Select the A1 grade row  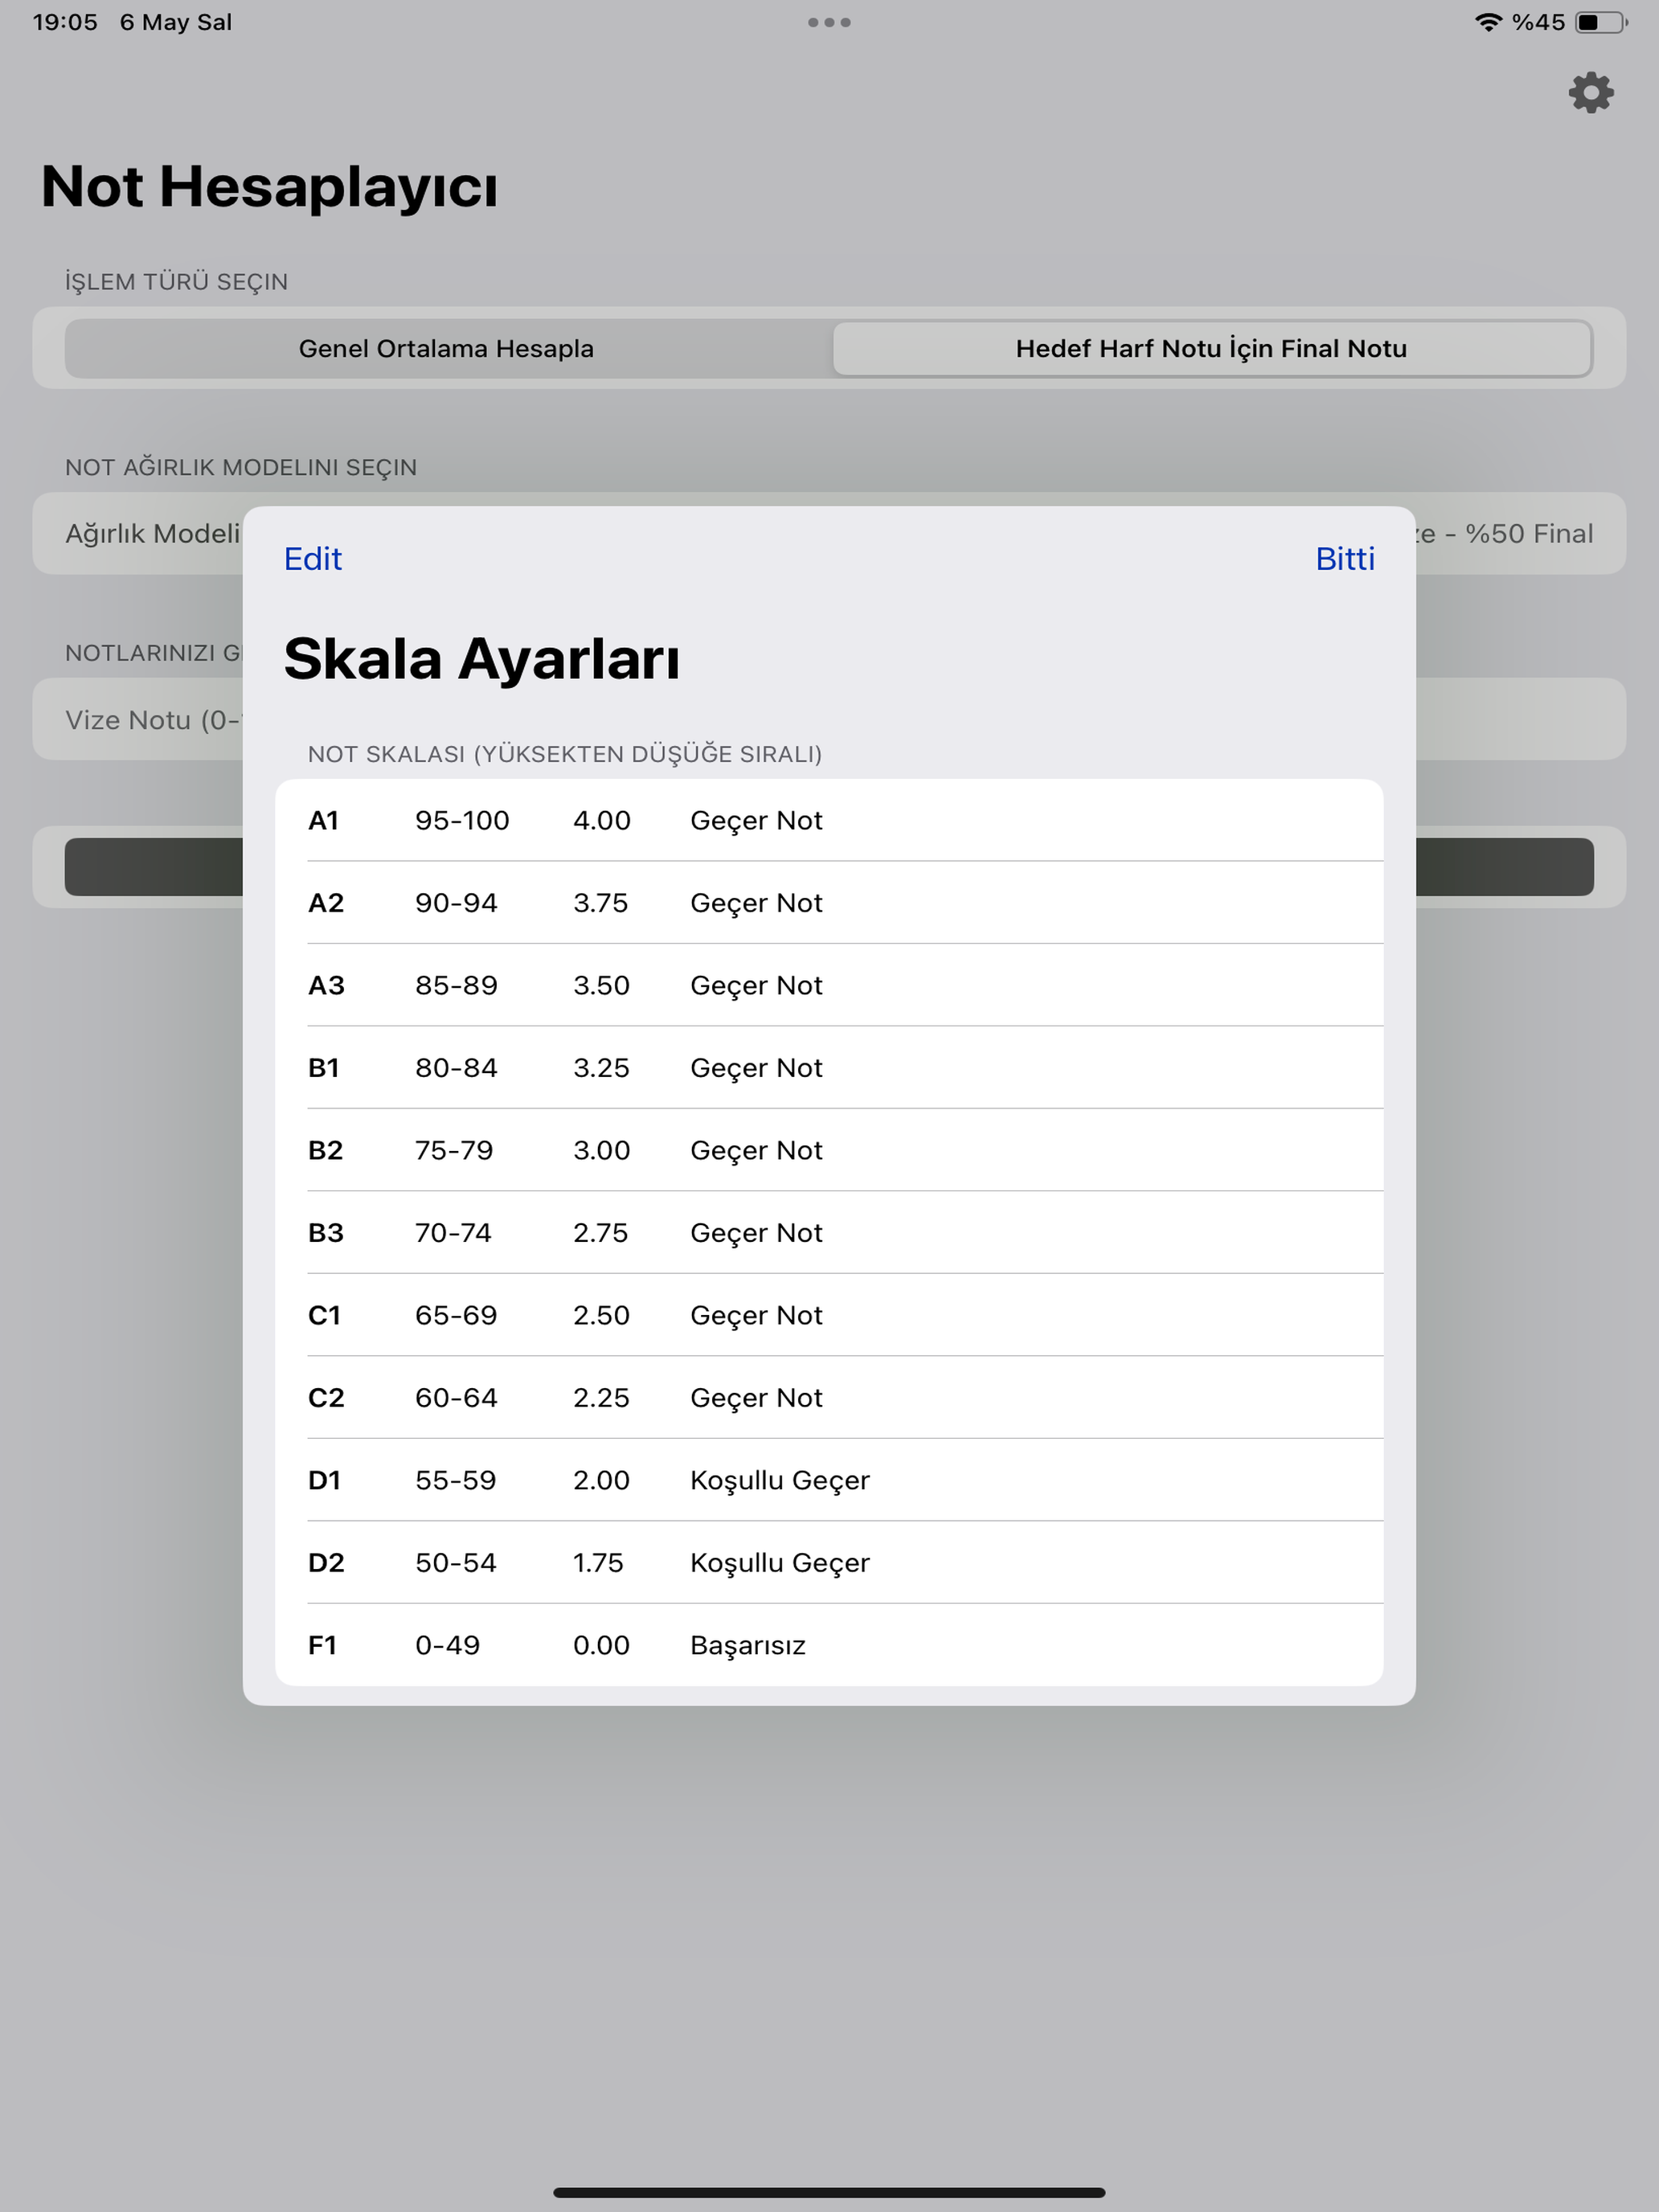pyautogui.click(x=829, y=820)
